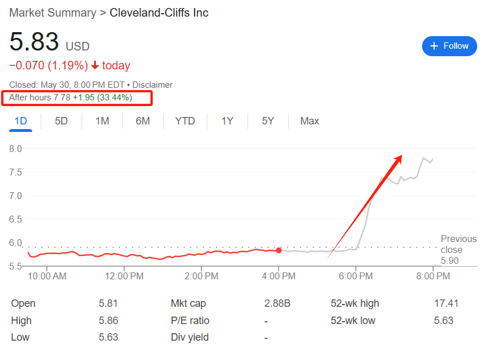The width and height of the screenshot is (495, 351).
Task: Open the Disclaimer link
Action: 152,85
